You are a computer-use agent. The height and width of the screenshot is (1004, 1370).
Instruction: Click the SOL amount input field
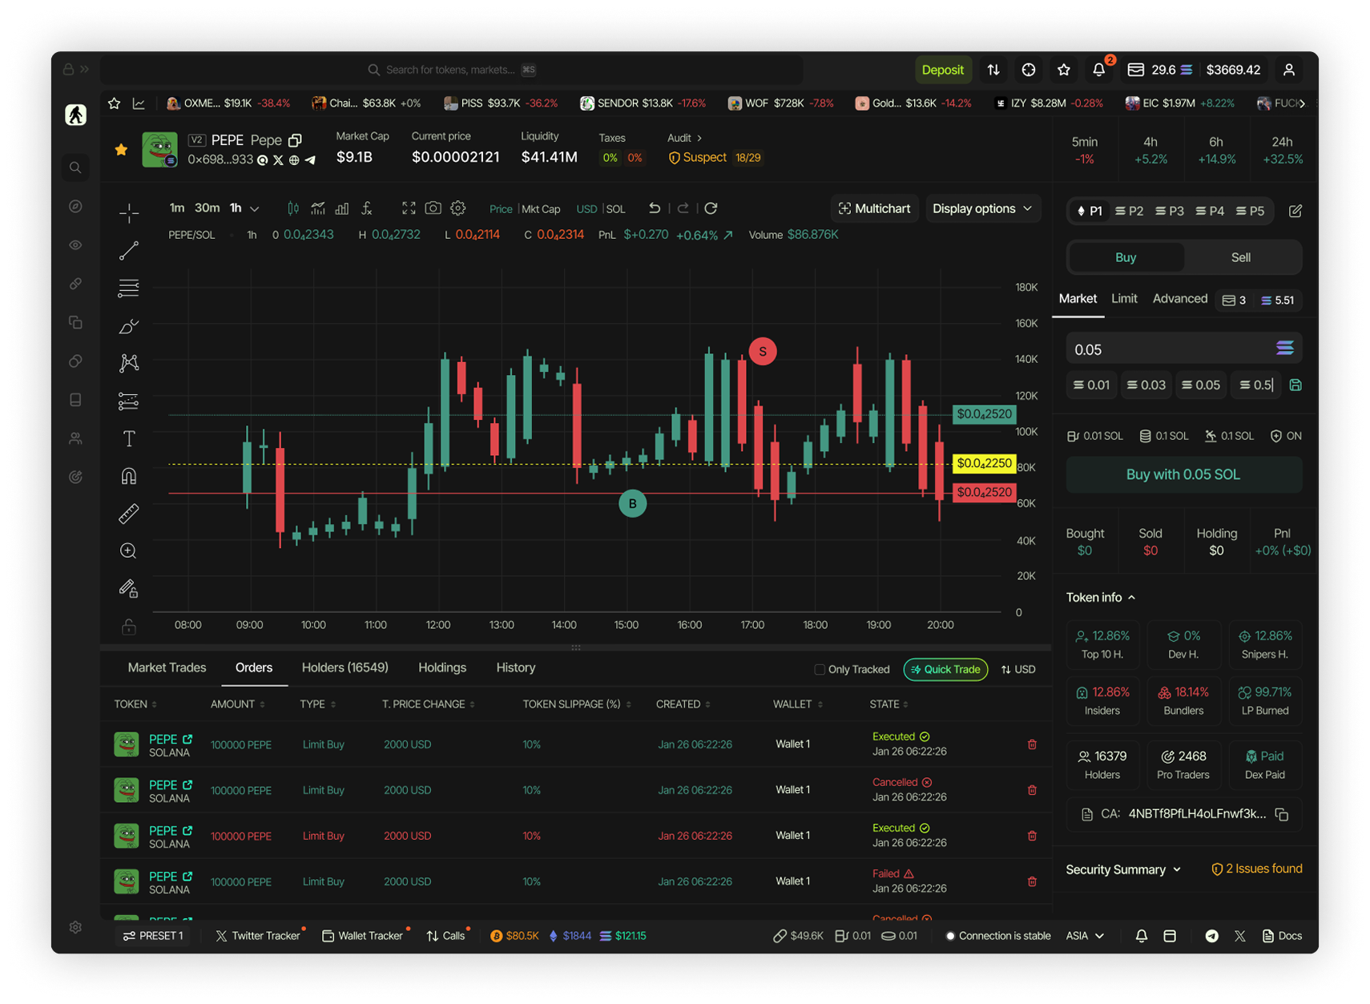tap(1169, 349)
